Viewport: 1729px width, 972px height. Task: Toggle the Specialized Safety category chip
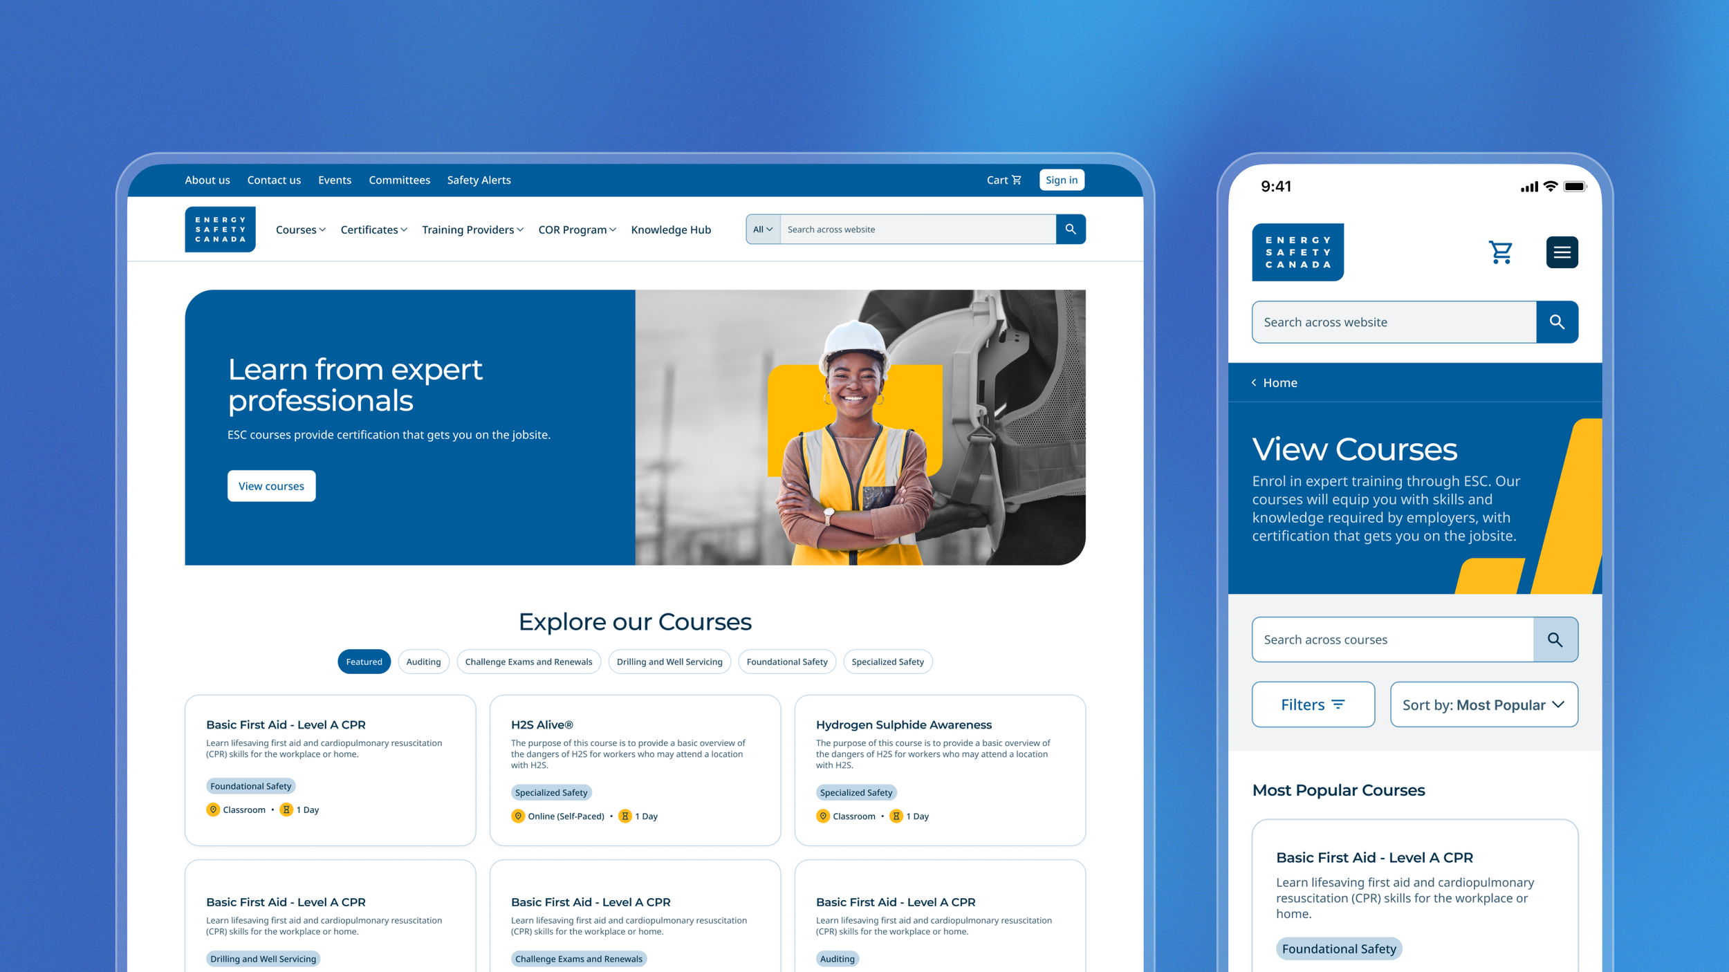click(x=887, y=662)
